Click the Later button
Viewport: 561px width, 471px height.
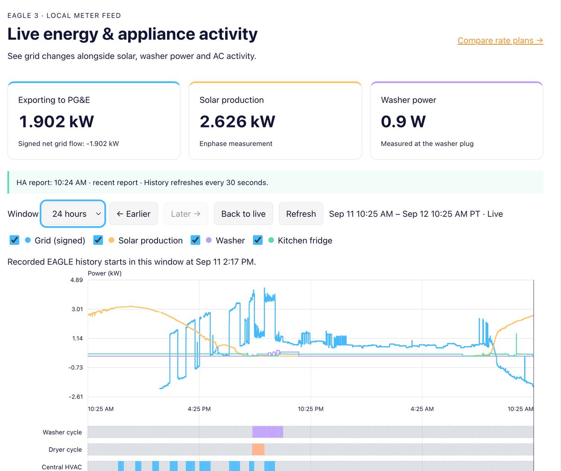(x=186, y=214)
